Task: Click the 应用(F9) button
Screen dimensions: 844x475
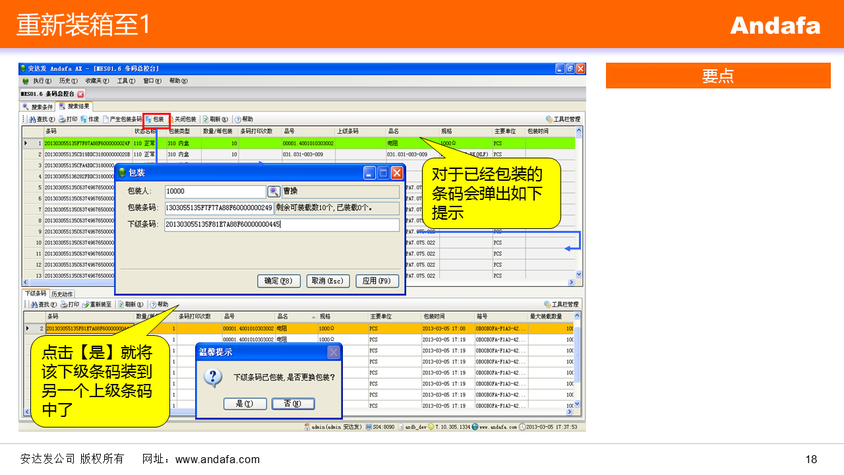Action: coord(377,281)
